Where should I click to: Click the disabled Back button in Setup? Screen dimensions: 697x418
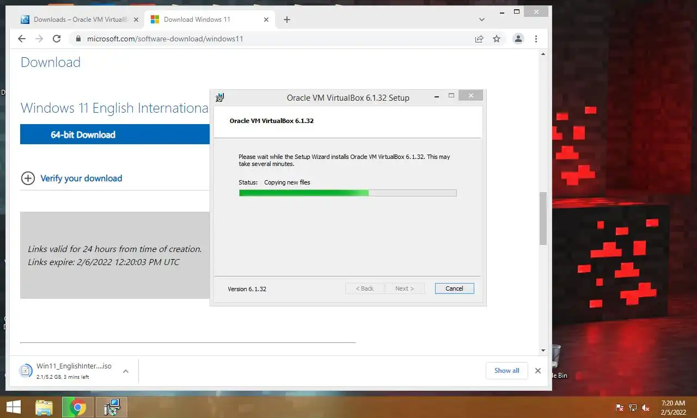point(365,288)
